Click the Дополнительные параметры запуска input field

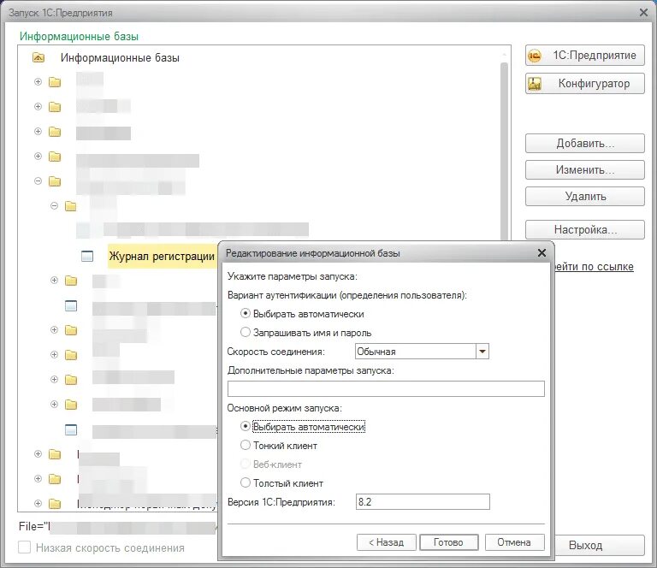click(x=386, y=388)
